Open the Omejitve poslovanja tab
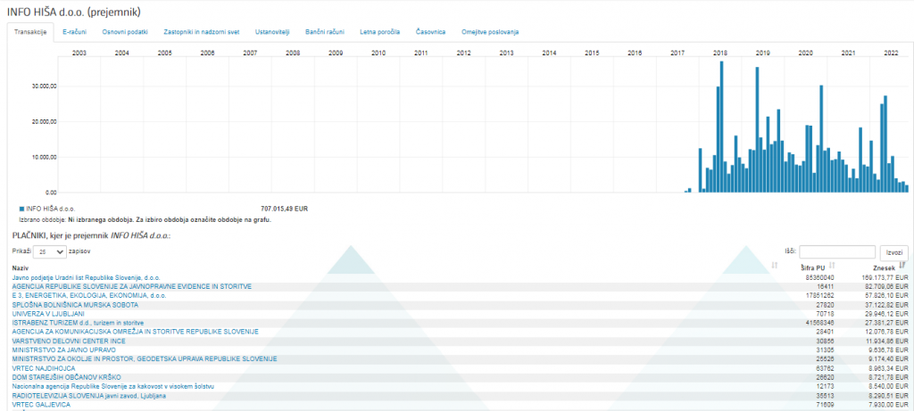Screen dimensions: 914x411 pos(490,32)
